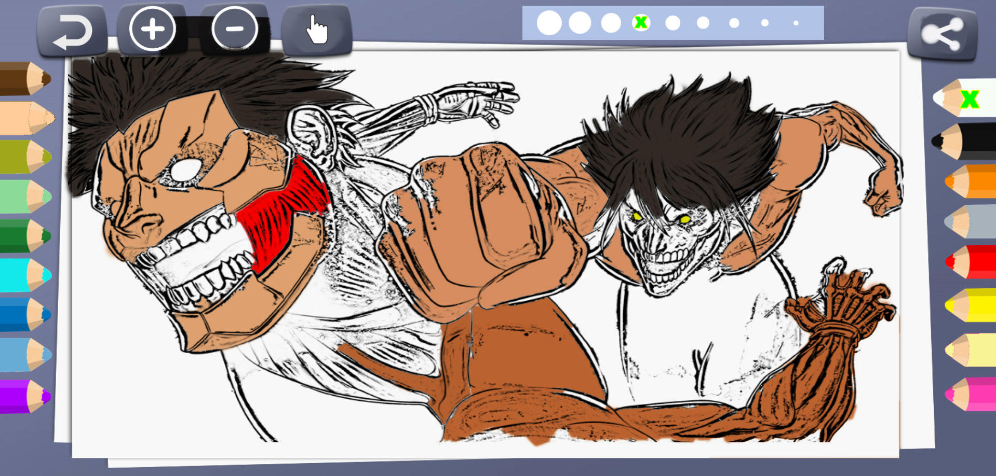Select the largest brush size dot

549,23
